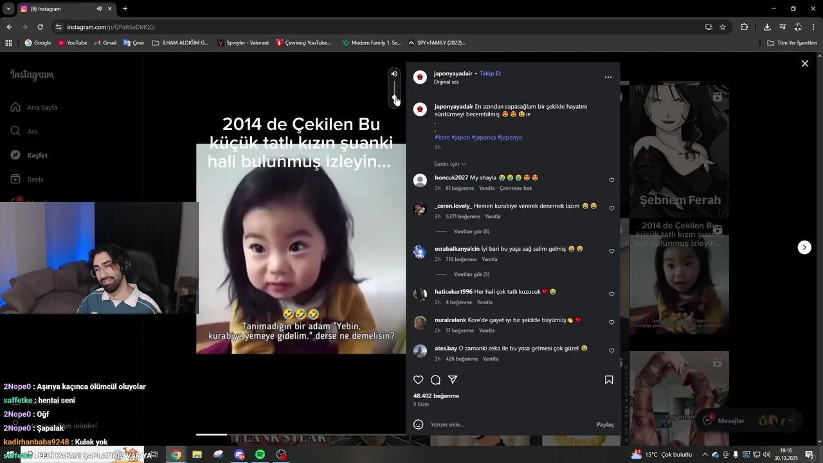Click 'Çevirisine bak' on boncuk2027's comment
The height and width of the screenshot is (463, 823).
point(516,188)
